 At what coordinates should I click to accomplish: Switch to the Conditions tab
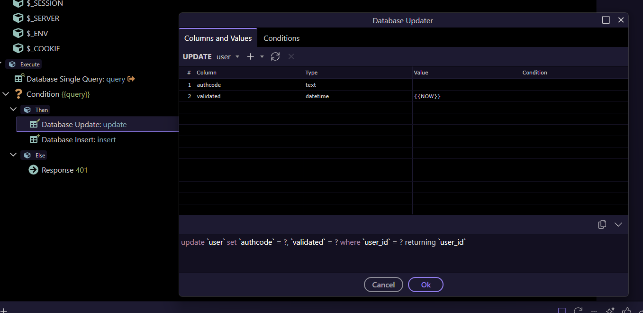pos(281,38)
